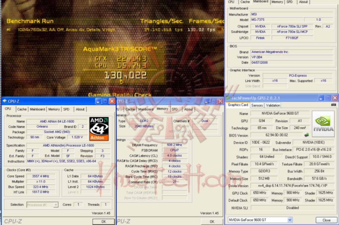This screenshot has width=339, height=225.
Task: Open the About tab in CPU-Z Memory window
Action: coord(188,109)
